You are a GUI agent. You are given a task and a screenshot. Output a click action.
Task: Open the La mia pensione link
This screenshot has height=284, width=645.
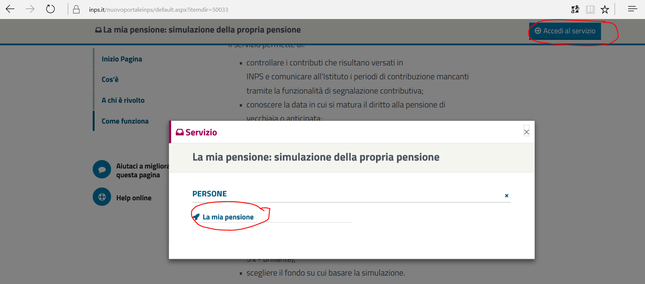[x=228, y=217]
